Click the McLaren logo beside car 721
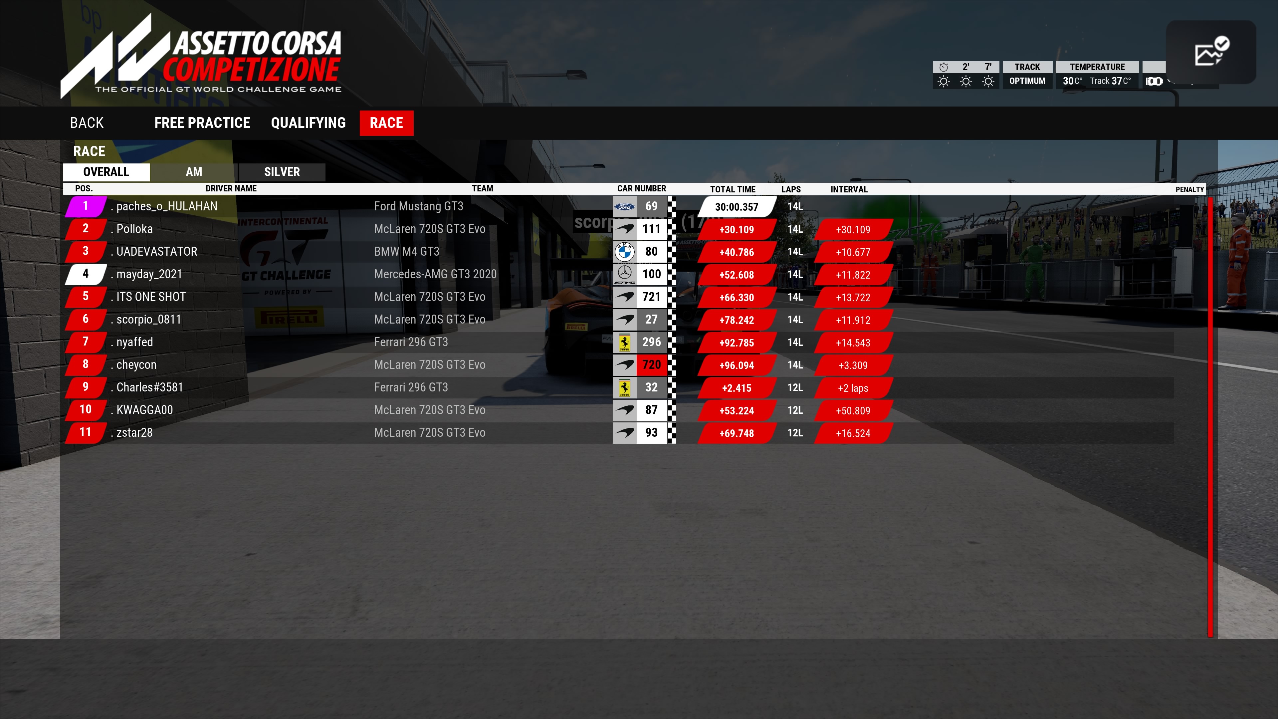 pos(625,297)
